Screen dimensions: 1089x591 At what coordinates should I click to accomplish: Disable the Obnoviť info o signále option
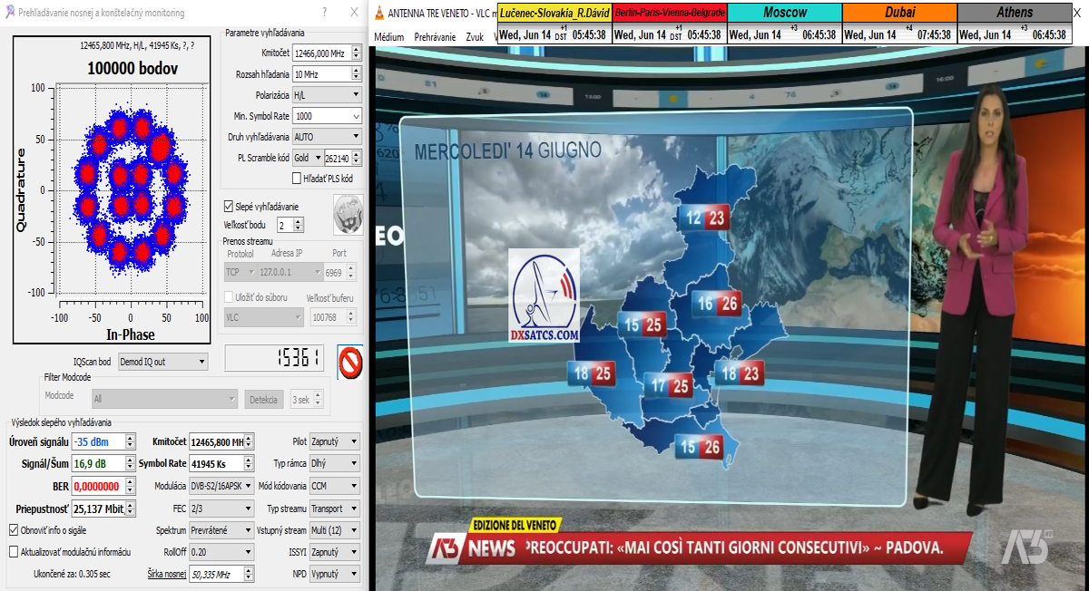14,529
